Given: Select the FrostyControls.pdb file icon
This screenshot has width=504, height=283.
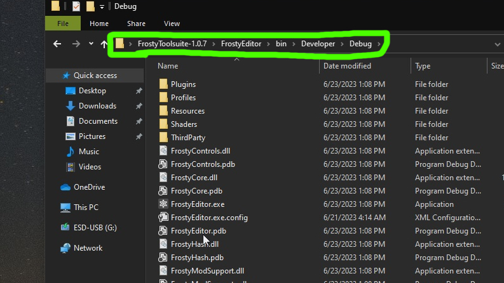Looking at the screenshot, I should pos(163,164).
